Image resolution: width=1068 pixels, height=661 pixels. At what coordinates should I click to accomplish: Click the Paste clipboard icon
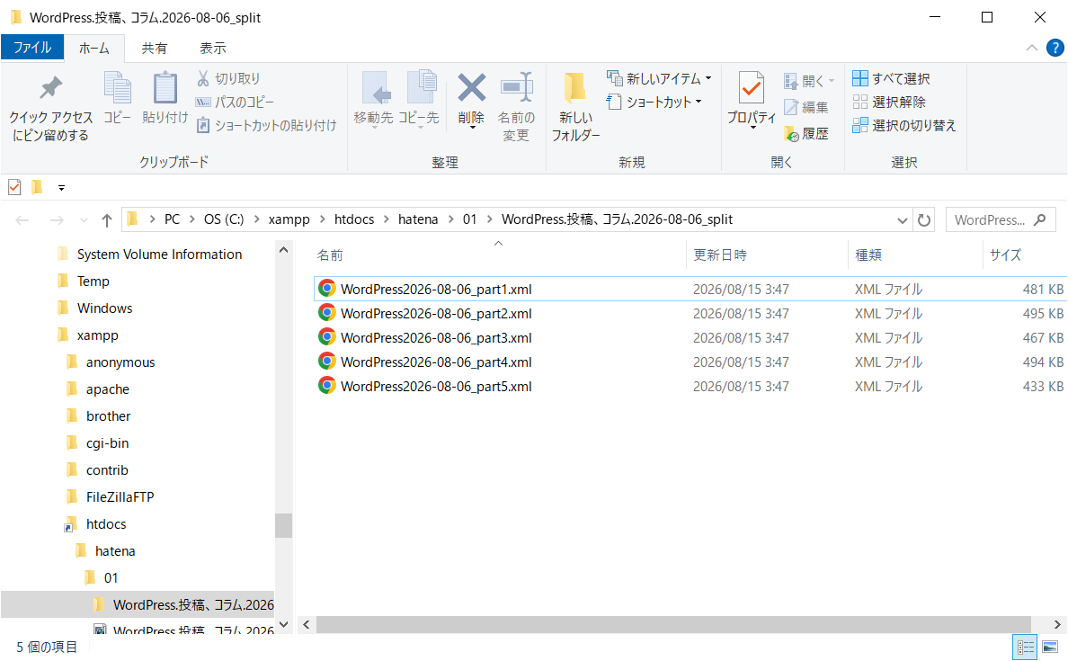tap(165, 98)
